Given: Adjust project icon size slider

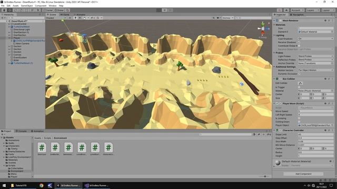Looking at the screenshot, I should click(265, 176).
